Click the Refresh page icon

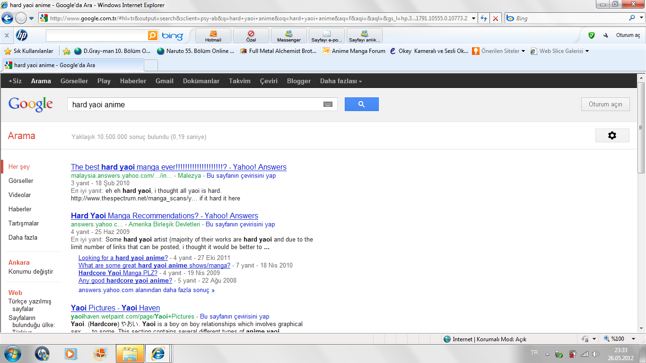[x=484, y=18]
